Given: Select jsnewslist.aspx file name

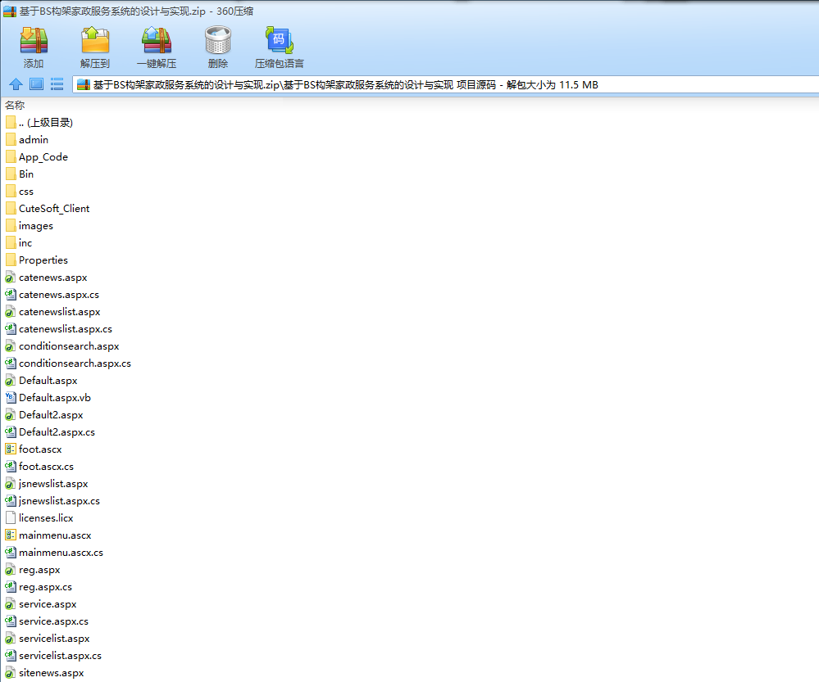Looking at the screenshot, I should click(x=53, y=484).
